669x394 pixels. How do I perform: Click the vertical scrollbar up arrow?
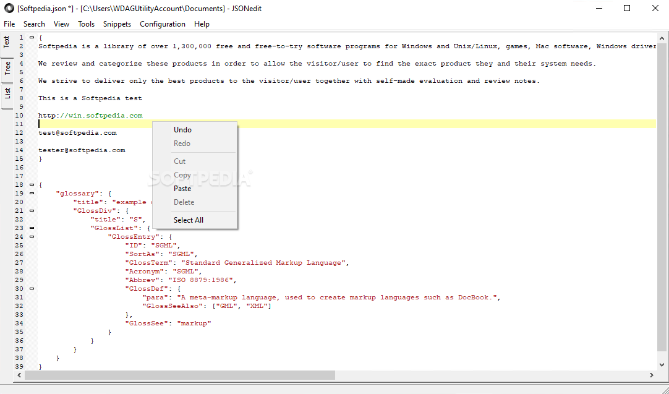(x=662, y=38)
